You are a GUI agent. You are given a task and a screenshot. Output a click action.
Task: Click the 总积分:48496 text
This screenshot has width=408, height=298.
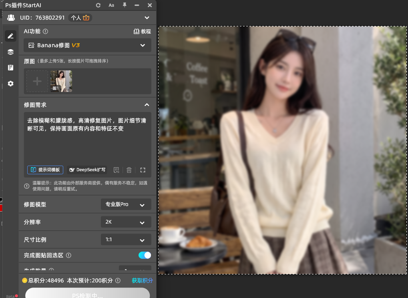(x=46, y=280)
